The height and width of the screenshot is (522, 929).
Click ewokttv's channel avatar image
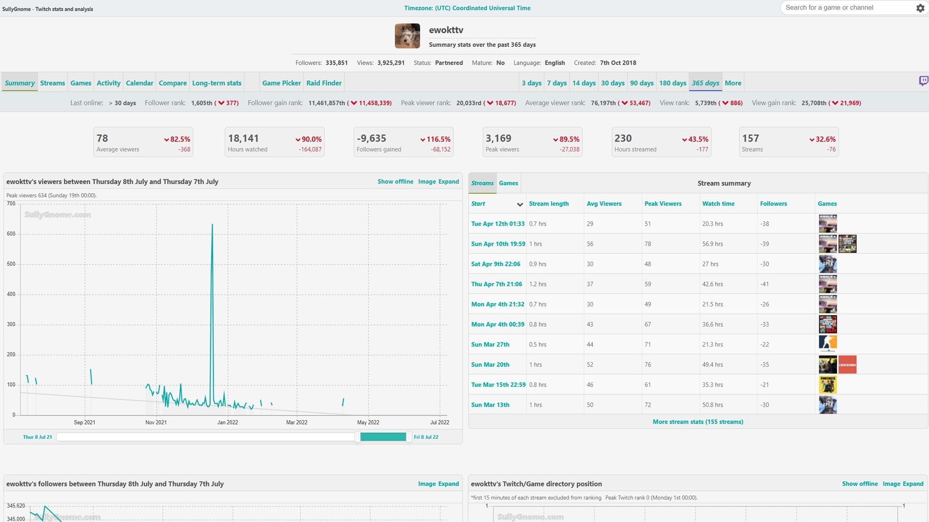(x=407, y=36)
